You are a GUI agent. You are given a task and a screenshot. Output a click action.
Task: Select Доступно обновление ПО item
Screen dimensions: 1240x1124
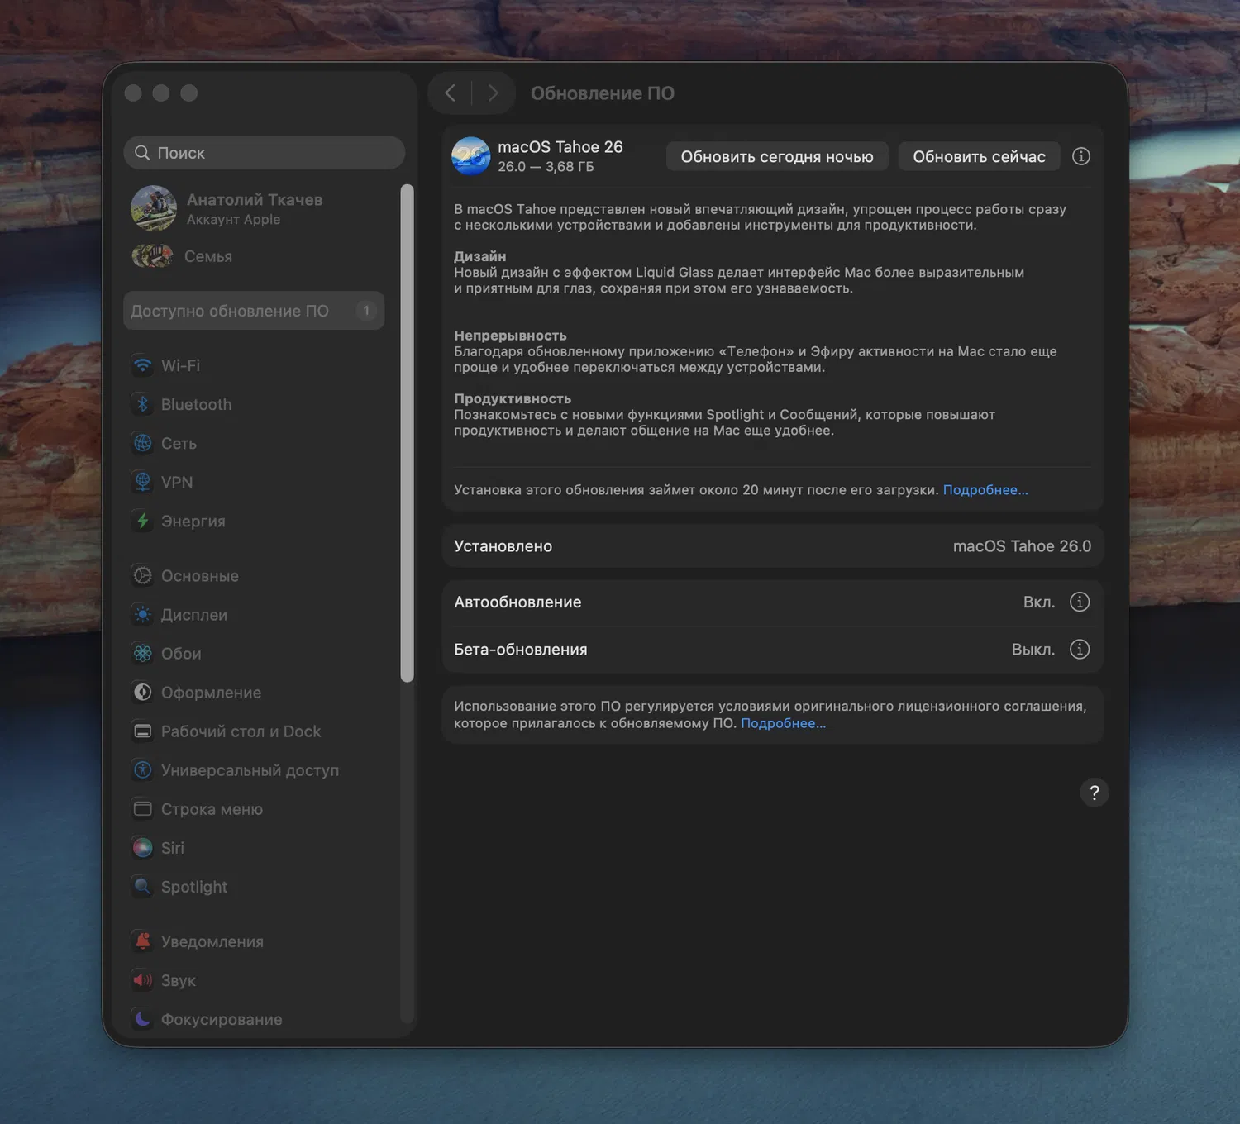254,311
